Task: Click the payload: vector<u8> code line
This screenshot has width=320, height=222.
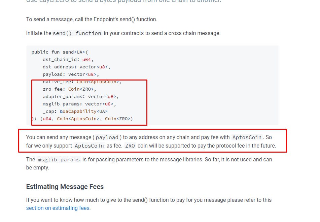Action: pyautogui.click(x=71, y=74)
